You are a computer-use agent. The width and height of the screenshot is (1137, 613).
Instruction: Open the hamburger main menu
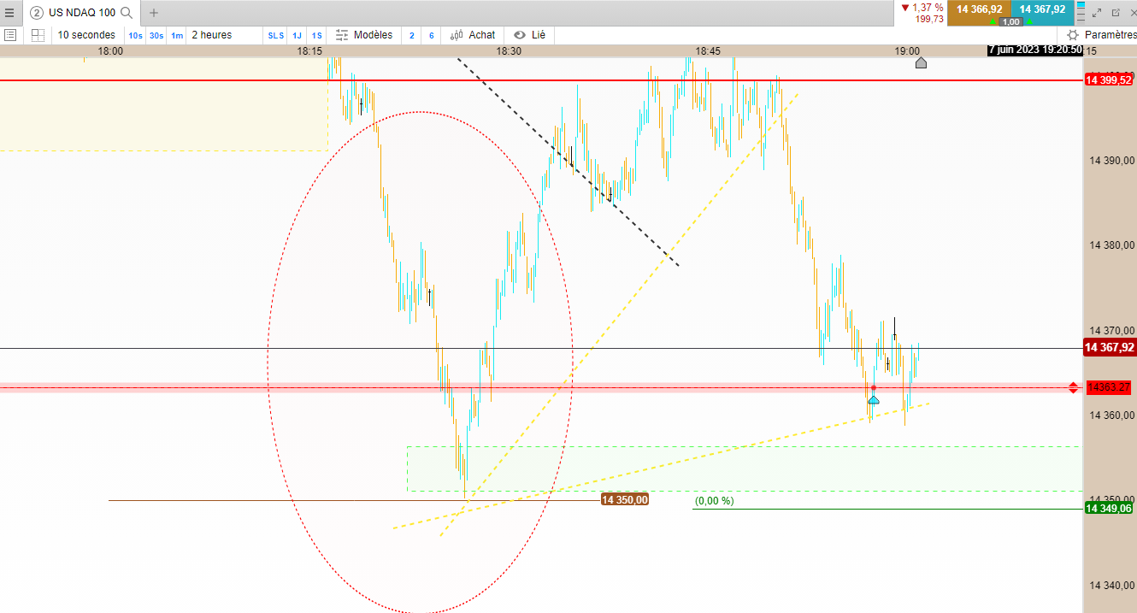(9, 13)
